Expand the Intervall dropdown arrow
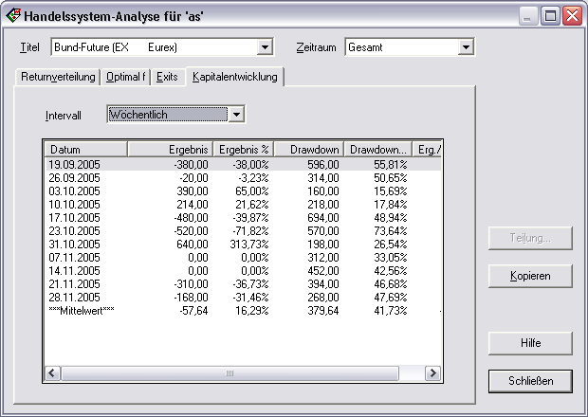The image size is (588, 417). (237, 115)
